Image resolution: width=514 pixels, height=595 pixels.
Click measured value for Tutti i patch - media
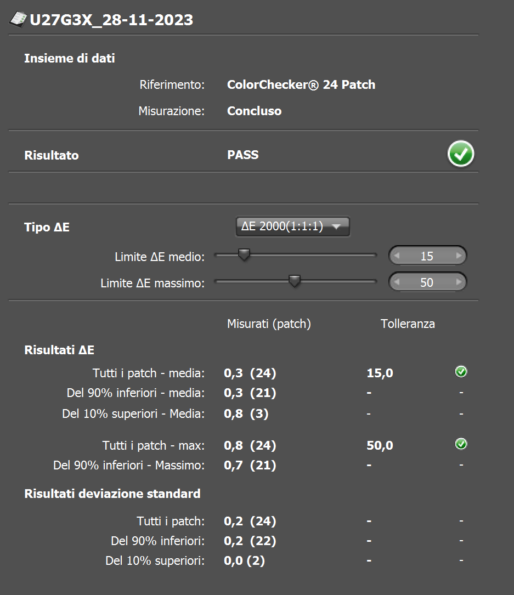pos(250,373)
